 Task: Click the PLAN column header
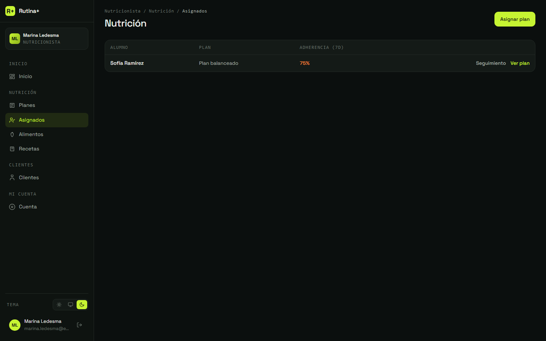[x=205, y=47]
